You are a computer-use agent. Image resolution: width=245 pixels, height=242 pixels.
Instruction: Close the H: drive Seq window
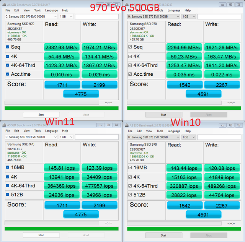click(239, 5)
